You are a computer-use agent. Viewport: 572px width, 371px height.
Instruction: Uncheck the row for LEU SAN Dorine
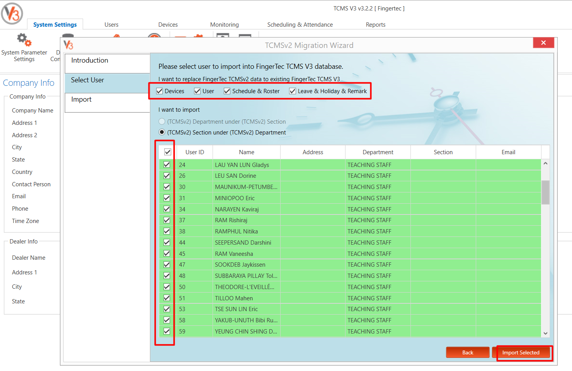(x=167, y=175)
